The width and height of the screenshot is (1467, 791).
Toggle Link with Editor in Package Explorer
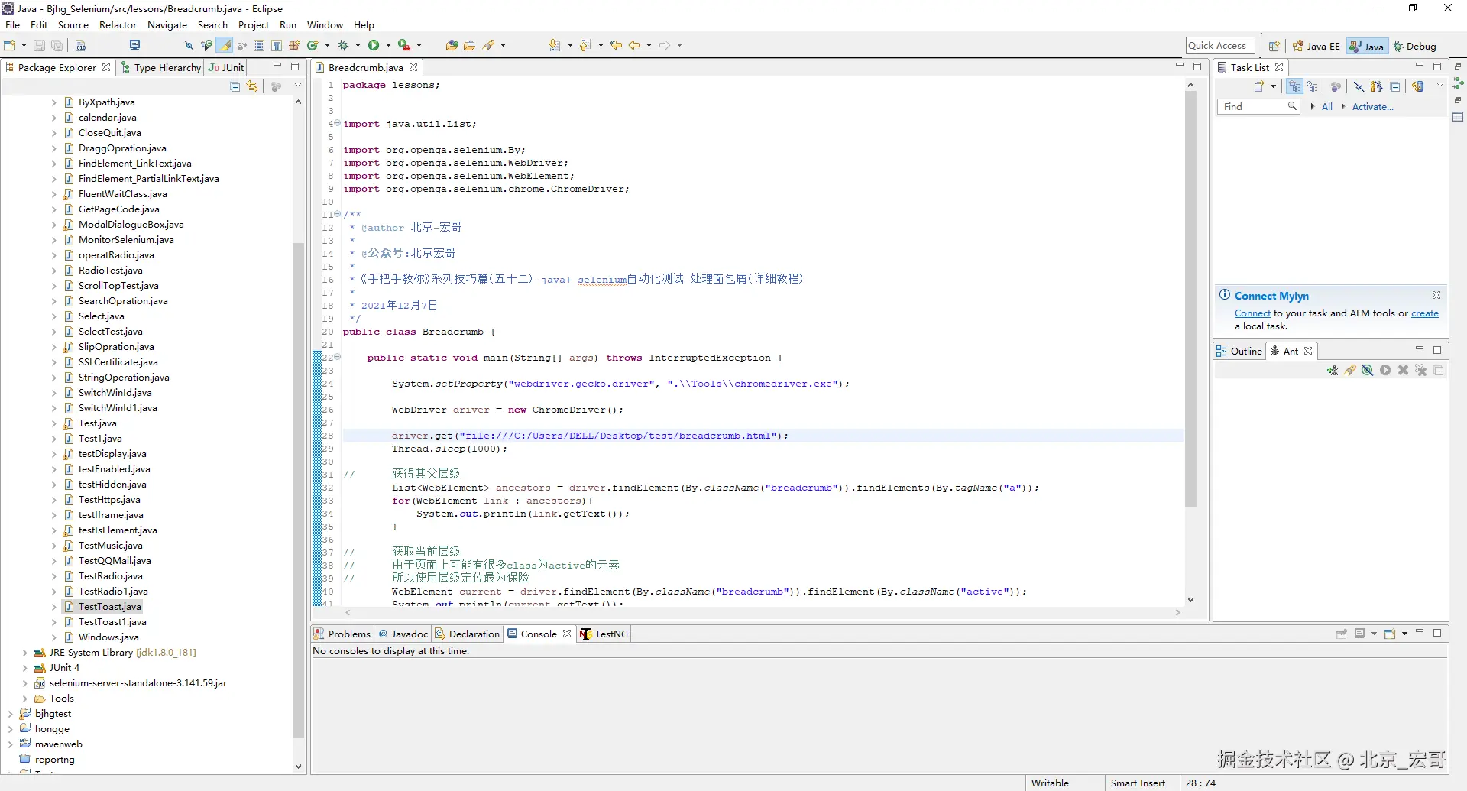tap(252, 87)
